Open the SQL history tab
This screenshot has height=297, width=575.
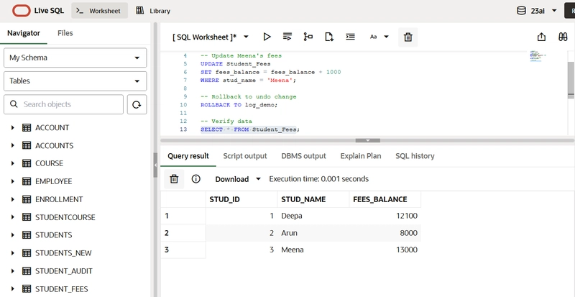(x=415, y=155)
